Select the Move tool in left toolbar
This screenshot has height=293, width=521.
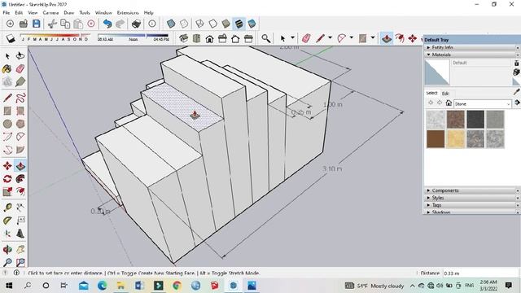coord(7,166)
